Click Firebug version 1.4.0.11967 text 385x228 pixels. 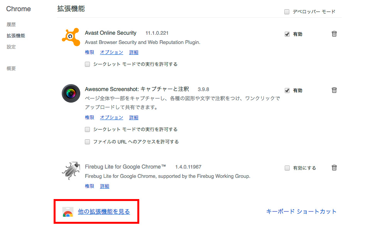coord(188,167)
